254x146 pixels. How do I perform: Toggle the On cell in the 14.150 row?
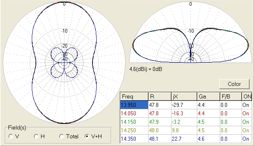(247, 122)
